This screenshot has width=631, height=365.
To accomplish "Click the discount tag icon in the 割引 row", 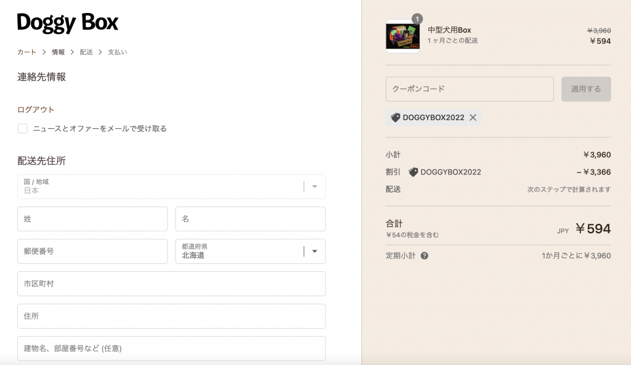I will click(x=413, y=172).
